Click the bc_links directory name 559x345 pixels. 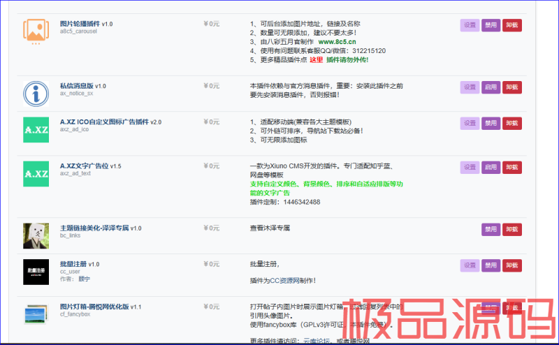(x=71, y=235)
